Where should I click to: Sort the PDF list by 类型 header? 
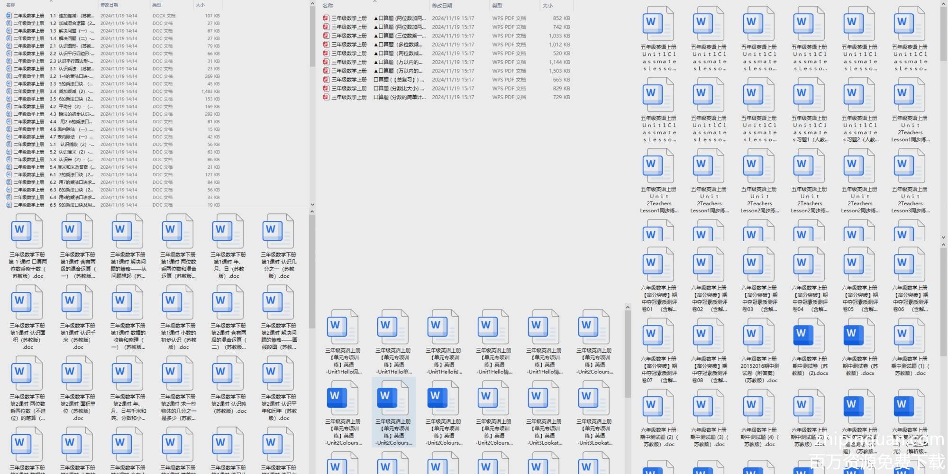coord(497,6)
